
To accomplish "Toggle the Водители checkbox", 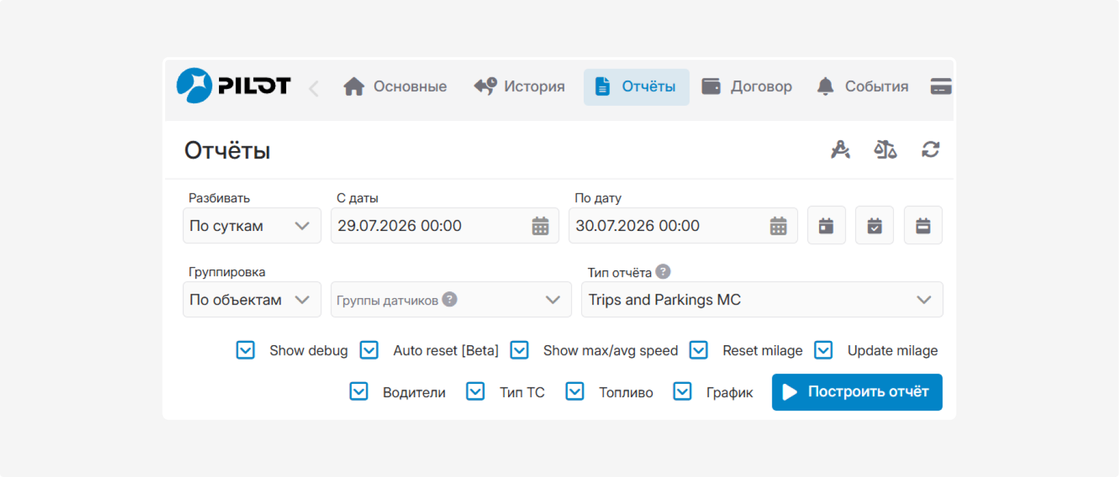I will 359,391.
